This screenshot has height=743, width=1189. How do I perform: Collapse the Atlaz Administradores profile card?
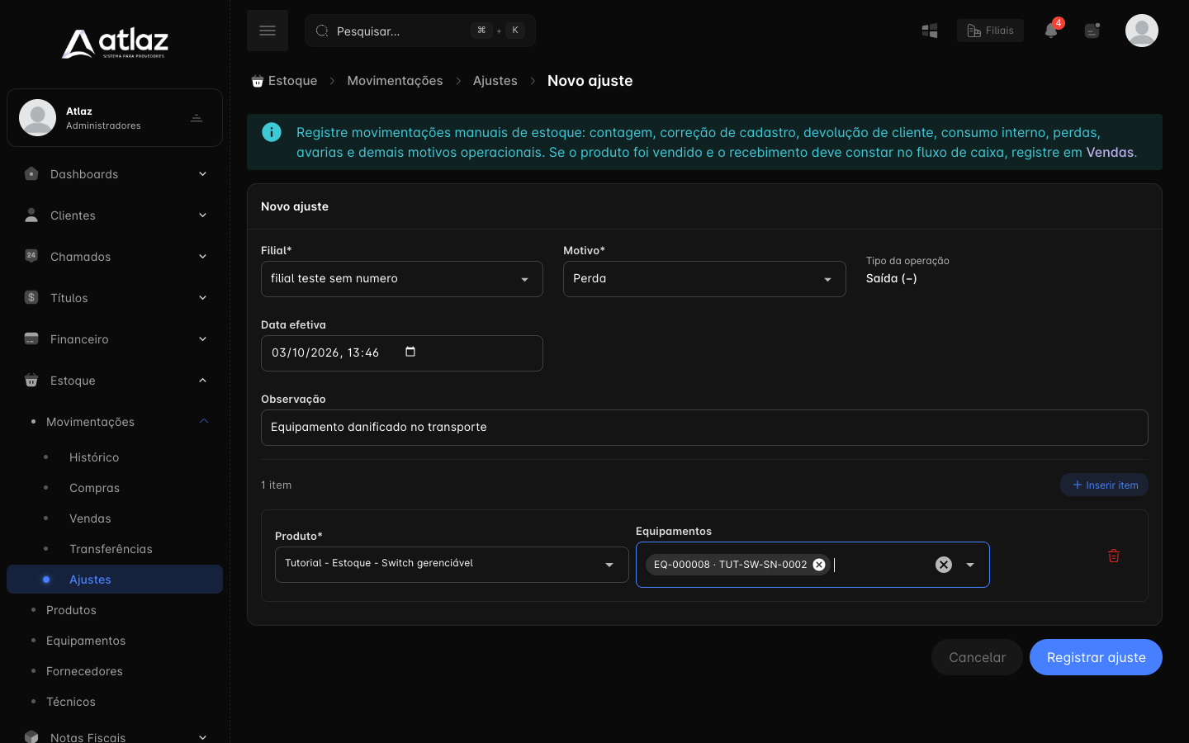point(197,118)
